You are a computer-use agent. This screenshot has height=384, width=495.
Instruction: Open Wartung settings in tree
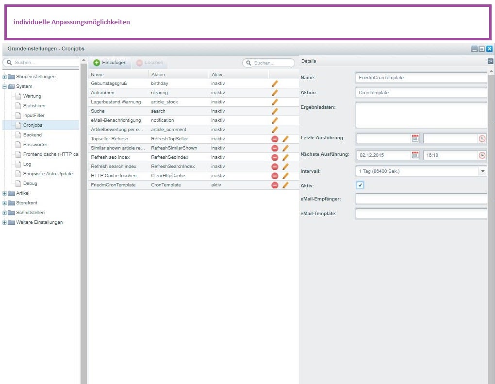pos(32,96)
